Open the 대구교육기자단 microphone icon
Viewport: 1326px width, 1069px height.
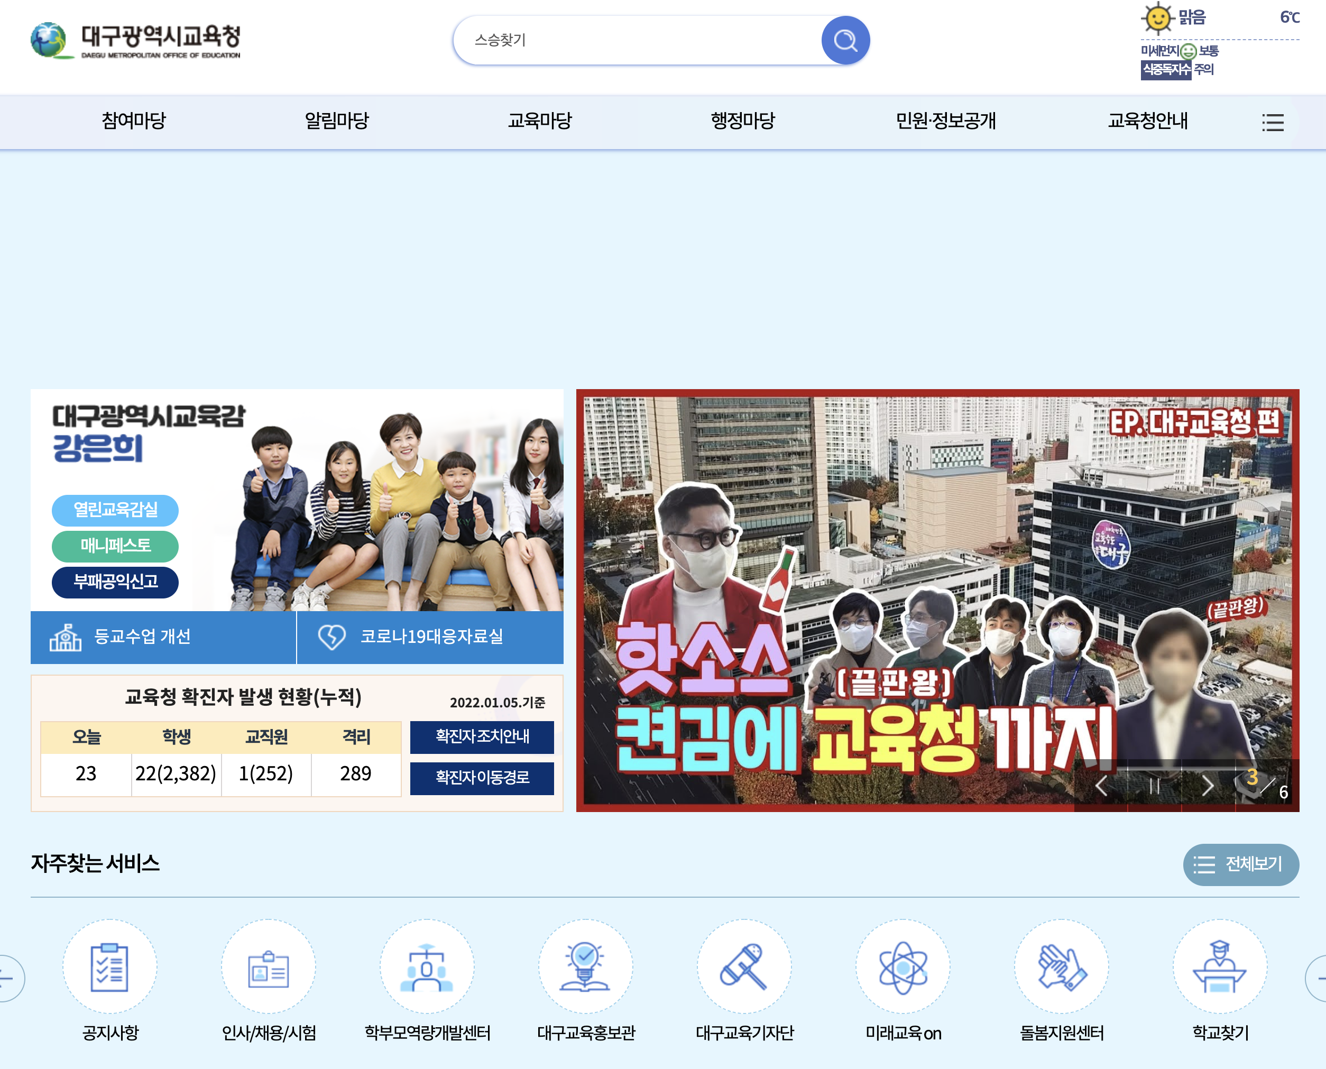tap(744, 967)
